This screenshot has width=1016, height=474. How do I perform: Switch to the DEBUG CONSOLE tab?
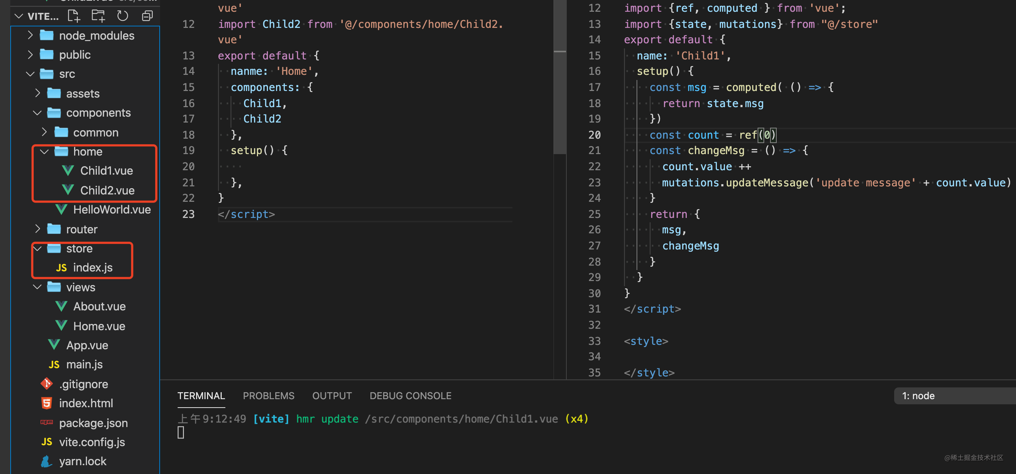pos(410,395)
